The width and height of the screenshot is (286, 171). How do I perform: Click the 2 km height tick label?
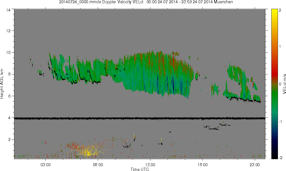[x=10, y=140]
